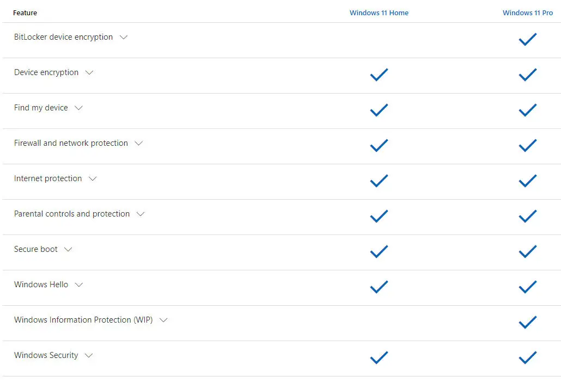Click the Firewall Home checkmark icon
The width and height of the screenshot is (561, 383).
coord(379,145)
